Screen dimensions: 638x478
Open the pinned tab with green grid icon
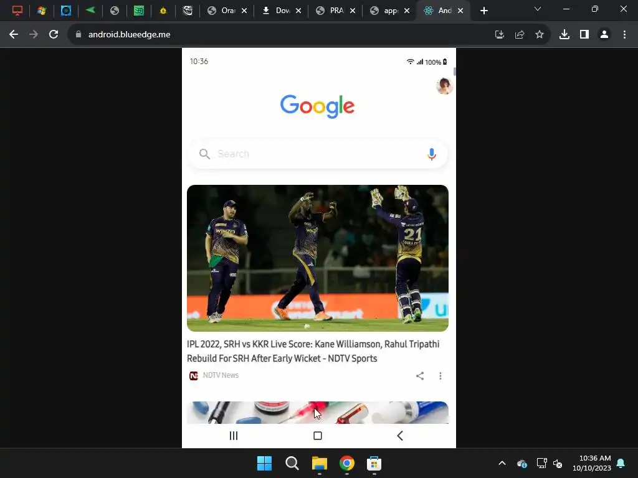click(139, 11)
